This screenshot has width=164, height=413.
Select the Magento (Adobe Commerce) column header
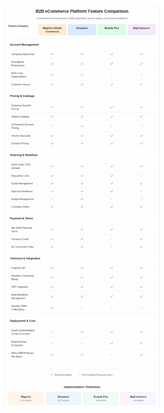pos(52,30)
